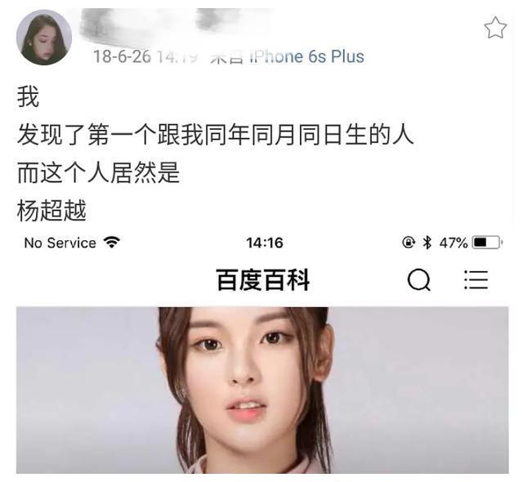Viewport: 523px width, 482px height.
Task: Tap the 47% battery percentage text
Action: (x=454, y=243)
